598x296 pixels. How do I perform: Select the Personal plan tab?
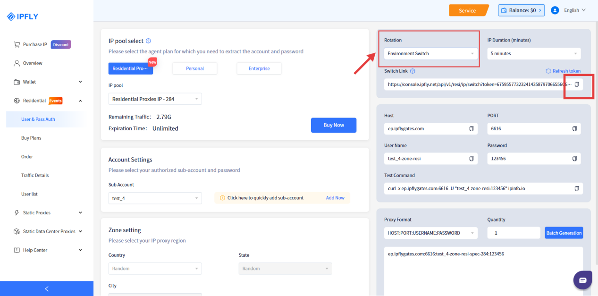coord(195,68)
